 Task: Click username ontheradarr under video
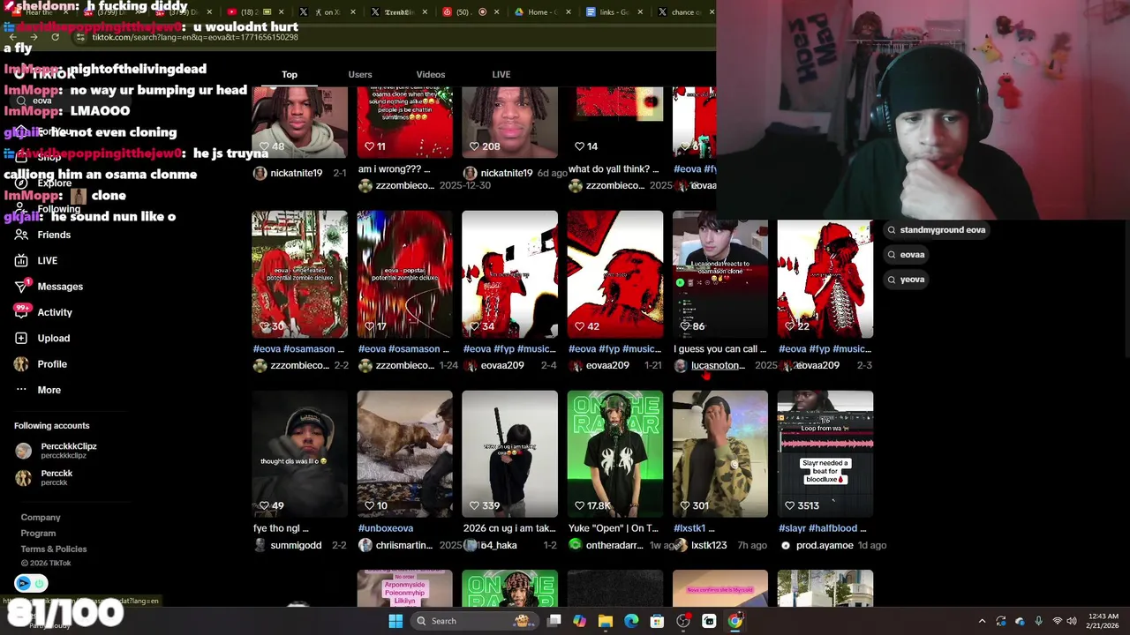pos(614,545)
